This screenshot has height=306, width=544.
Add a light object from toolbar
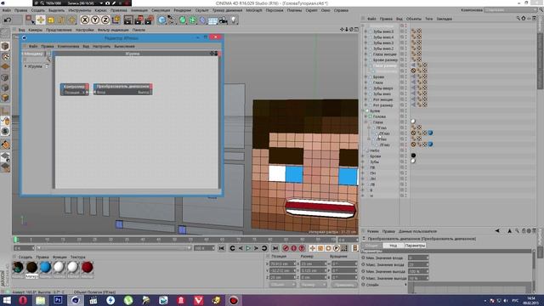pyautogui.click(x=234, y=20)
